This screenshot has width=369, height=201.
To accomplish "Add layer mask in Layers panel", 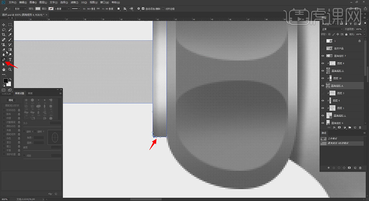I will pyautogui.click(x=339, y=127).
